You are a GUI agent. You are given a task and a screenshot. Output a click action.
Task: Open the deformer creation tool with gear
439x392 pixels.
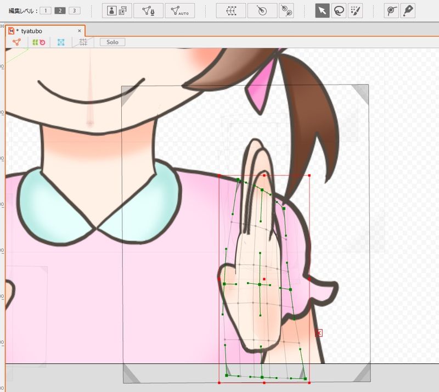pos(285,10)
